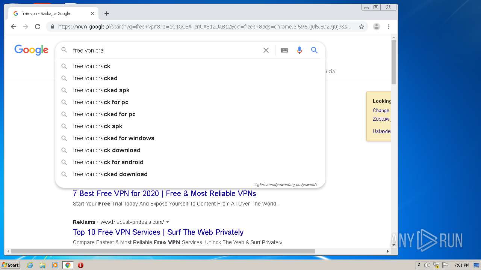Clear the search box with X icon
The image size is (481, 270).
point(266,50)
